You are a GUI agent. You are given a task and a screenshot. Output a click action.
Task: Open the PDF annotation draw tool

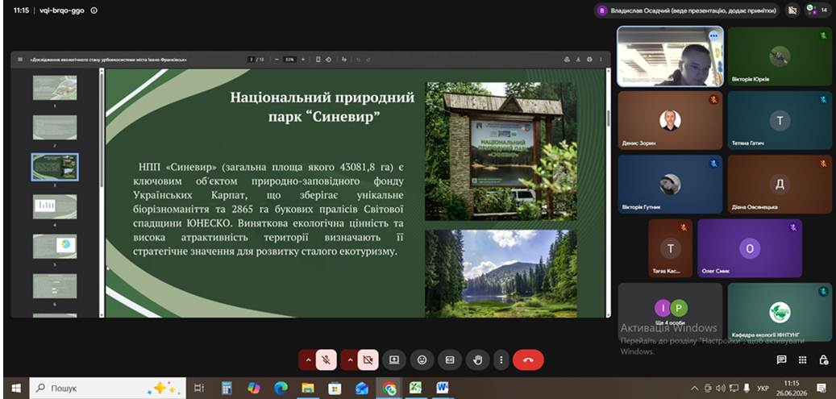point(344,59)
